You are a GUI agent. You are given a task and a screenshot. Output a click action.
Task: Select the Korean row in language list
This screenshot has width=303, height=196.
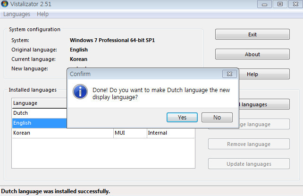pyautogui.click(x=103, y=133)
